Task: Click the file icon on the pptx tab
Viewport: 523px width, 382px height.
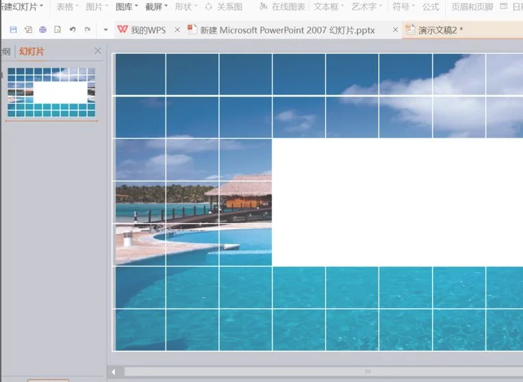Action: pos(192,29)
